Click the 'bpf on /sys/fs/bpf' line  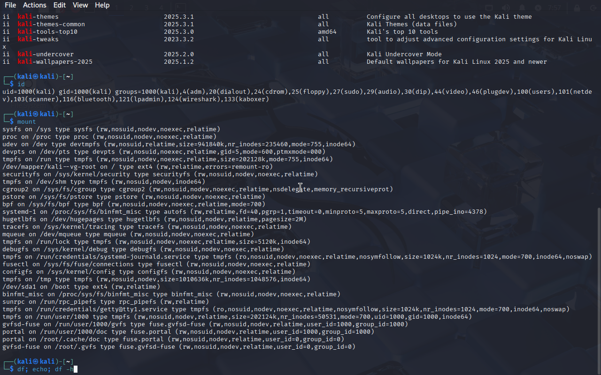tap(134, 204)
